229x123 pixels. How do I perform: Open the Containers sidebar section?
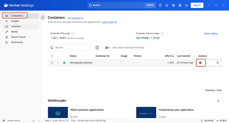(x=21, y=16)
